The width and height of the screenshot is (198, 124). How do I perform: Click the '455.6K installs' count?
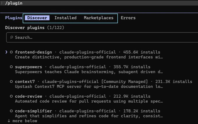click(x=142, y=52)
